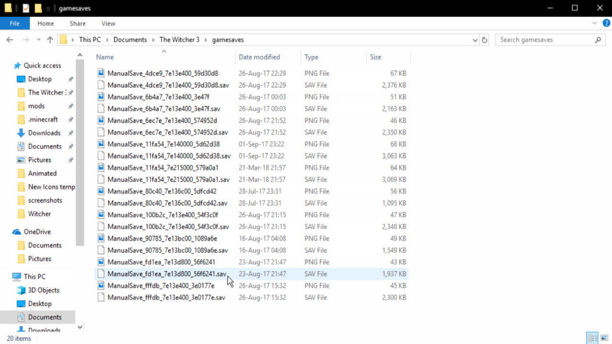
Task: Expand the chevron after The Witcher 3 breadcrumb
Action: click(206, 40)
